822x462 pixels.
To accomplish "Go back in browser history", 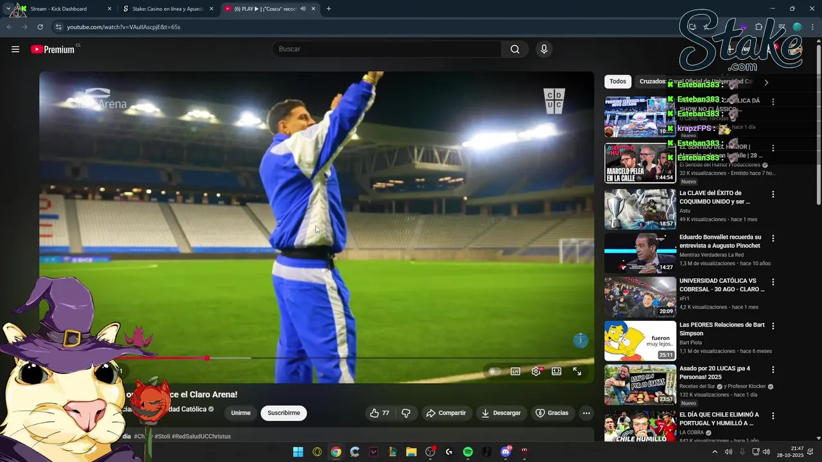I will click(x=9, y=27).
